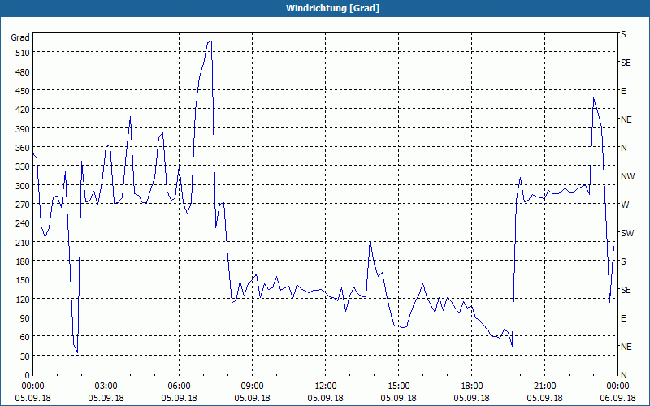Pick the 420 degree axis value

pos(23,110)
